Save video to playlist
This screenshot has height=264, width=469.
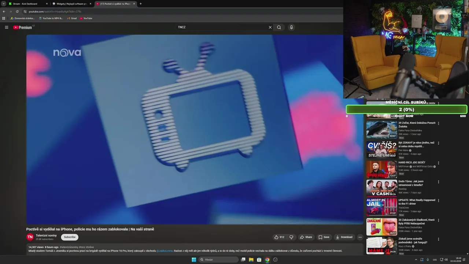(x=324, y=237)
